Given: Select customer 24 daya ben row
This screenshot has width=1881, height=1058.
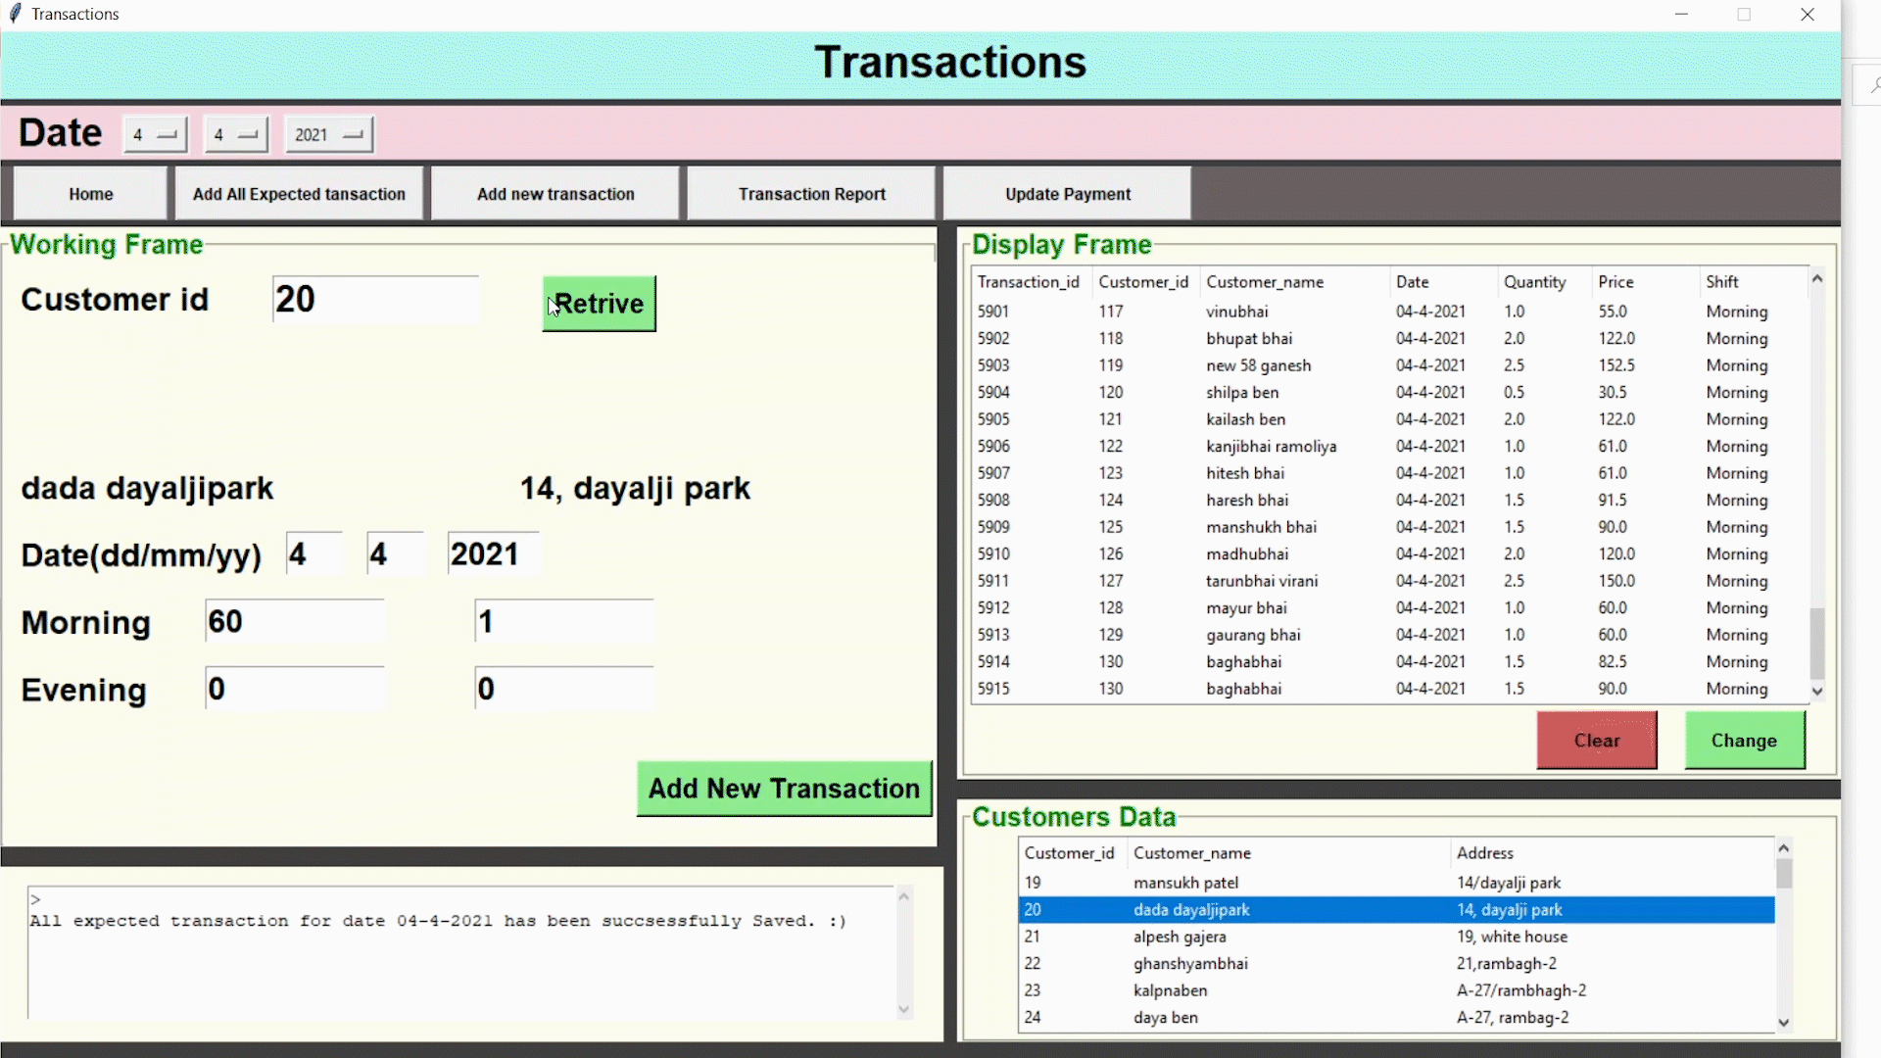Looking at the screenshot, I should click(x=1397, y=1018).
